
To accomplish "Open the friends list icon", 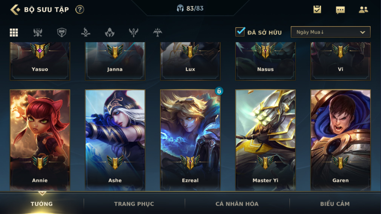I will click(x=363, y=10).
